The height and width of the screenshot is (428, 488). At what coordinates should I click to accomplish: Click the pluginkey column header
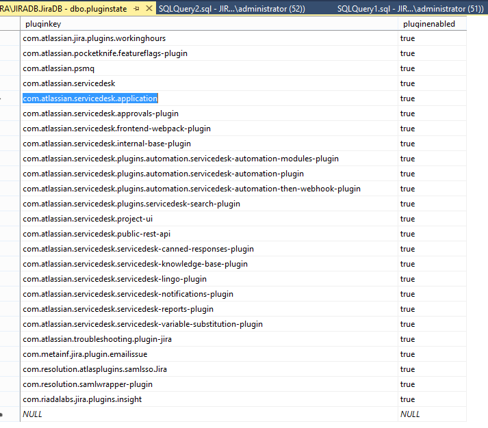click(x=209, y=24)
